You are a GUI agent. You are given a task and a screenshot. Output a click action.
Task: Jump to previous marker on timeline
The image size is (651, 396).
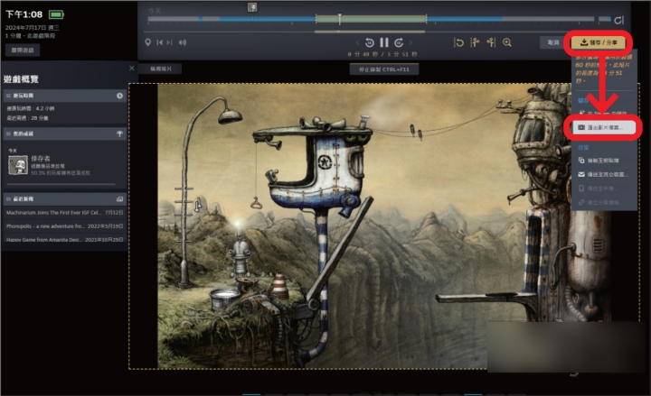pyautogui.click(x=159, y=42)
